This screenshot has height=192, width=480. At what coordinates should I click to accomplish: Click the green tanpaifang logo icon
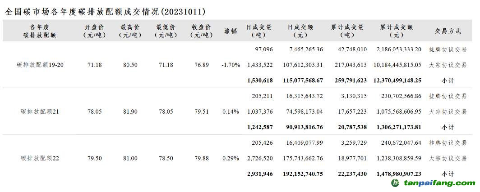point(396,183)
